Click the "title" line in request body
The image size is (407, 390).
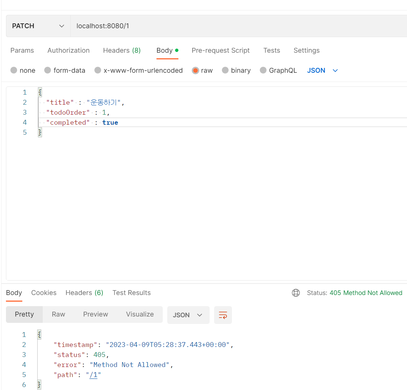pyautogui.click(x=85, y=102)
